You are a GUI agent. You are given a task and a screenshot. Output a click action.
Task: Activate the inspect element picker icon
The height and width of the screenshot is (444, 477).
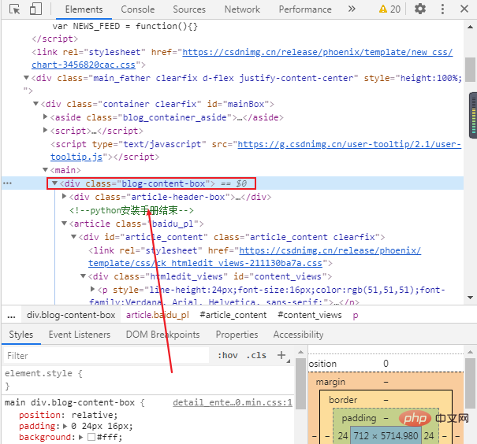click(x=14, y=9)
